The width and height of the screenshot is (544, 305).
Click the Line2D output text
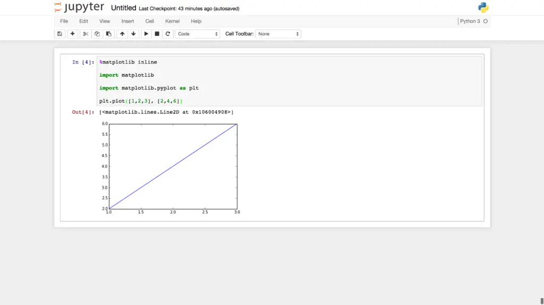coord(166,112)
